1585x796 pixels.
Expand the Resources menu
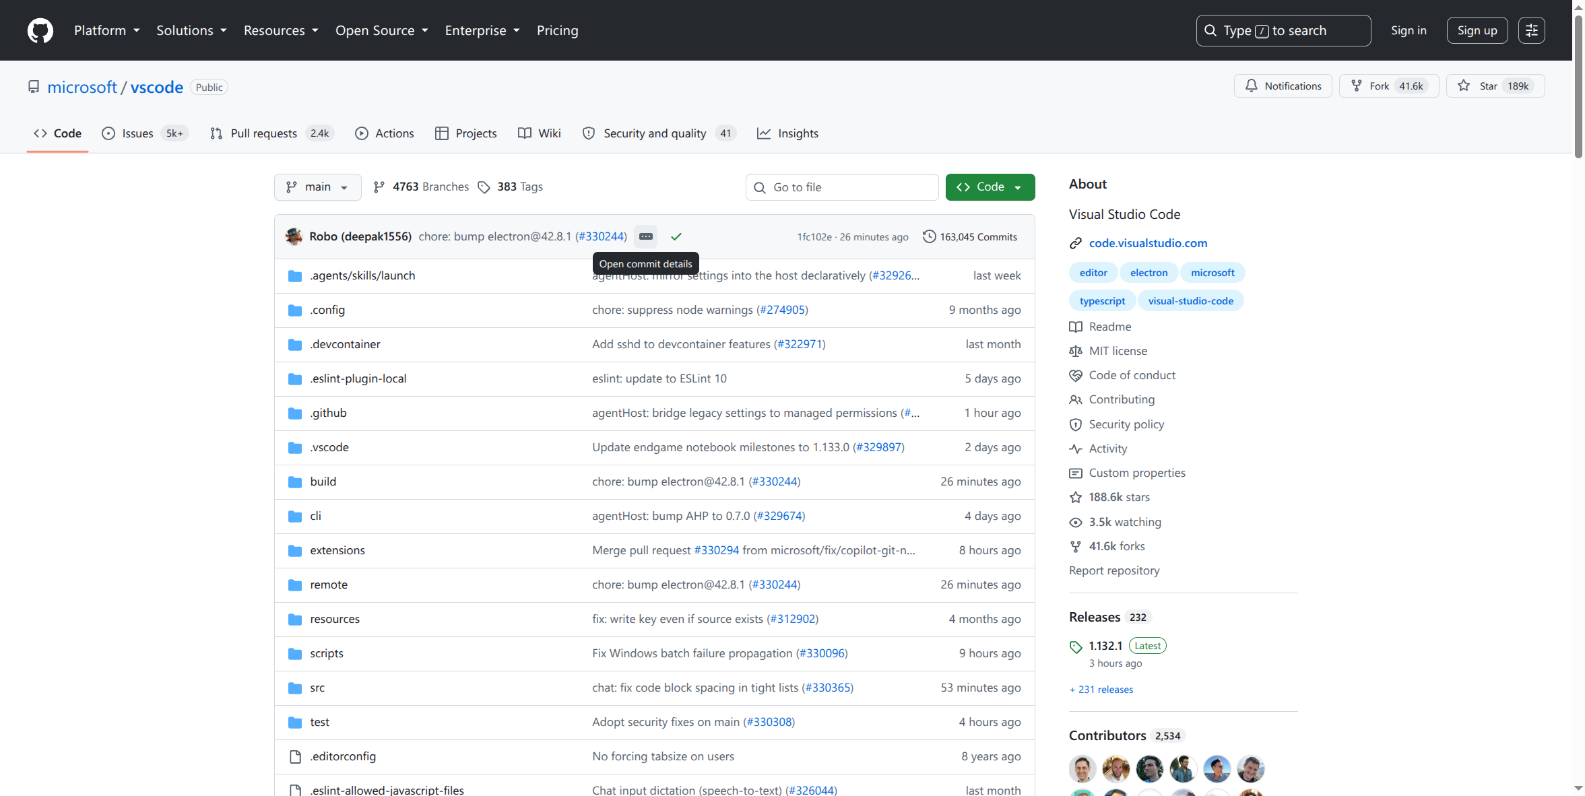[x=281, y=30]
